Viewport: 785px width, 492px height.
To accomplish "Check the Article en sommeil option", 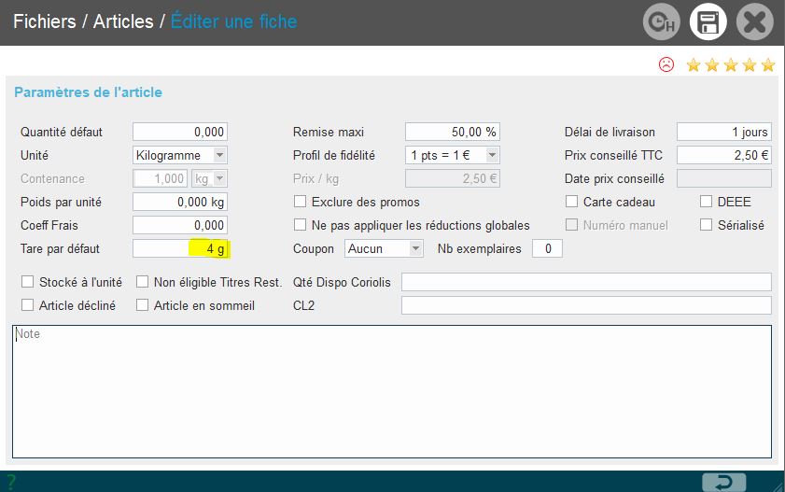I will pyautogui.click(x=143, y=305).
